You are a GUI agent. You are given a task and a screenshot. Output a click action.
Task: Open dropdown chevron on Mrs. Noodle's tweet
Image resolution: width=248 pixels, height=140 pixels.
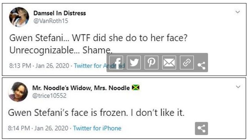tap(238, 87)
